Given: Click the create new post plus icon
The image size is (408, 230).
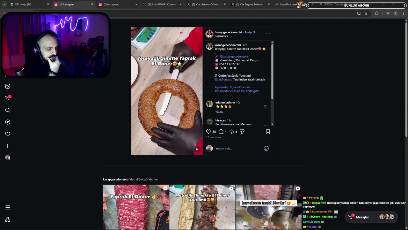Looking at the screenshot, I should (x=8, y=146).
